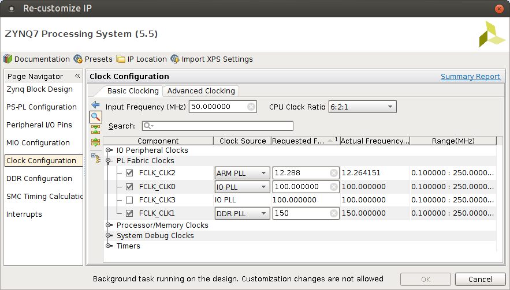Image resolution: width=510 pixels, height=290 pixels.
Task: Open IP Location folder icon
Action: [x=121, y=59]
